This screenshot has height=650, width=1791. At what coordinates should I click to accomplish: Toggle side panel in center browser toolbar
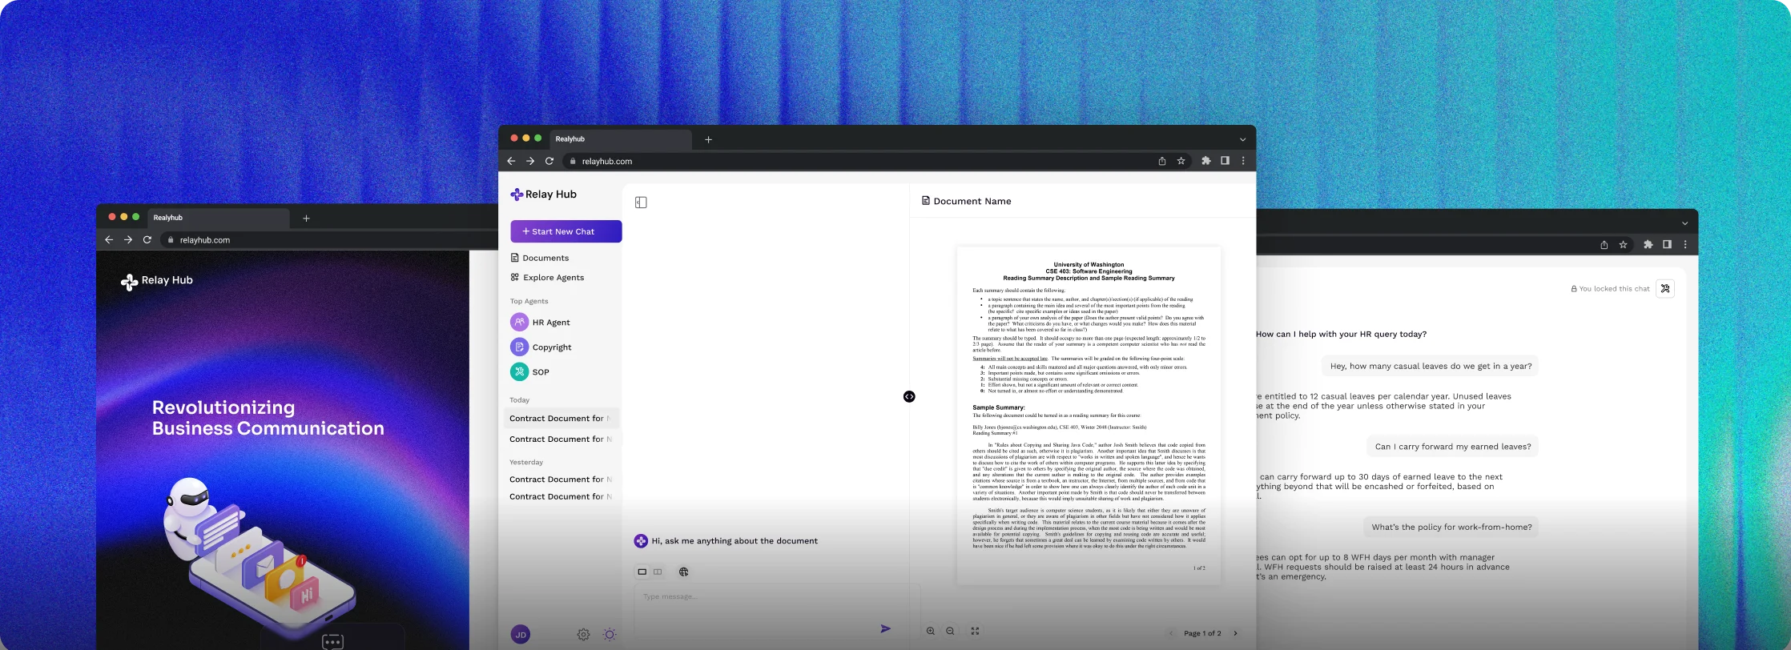(x=1225, y=161)
